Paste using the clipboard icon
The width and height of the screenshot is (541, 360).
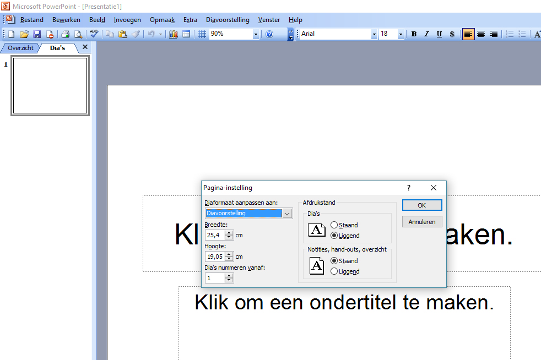coord(122,34)
